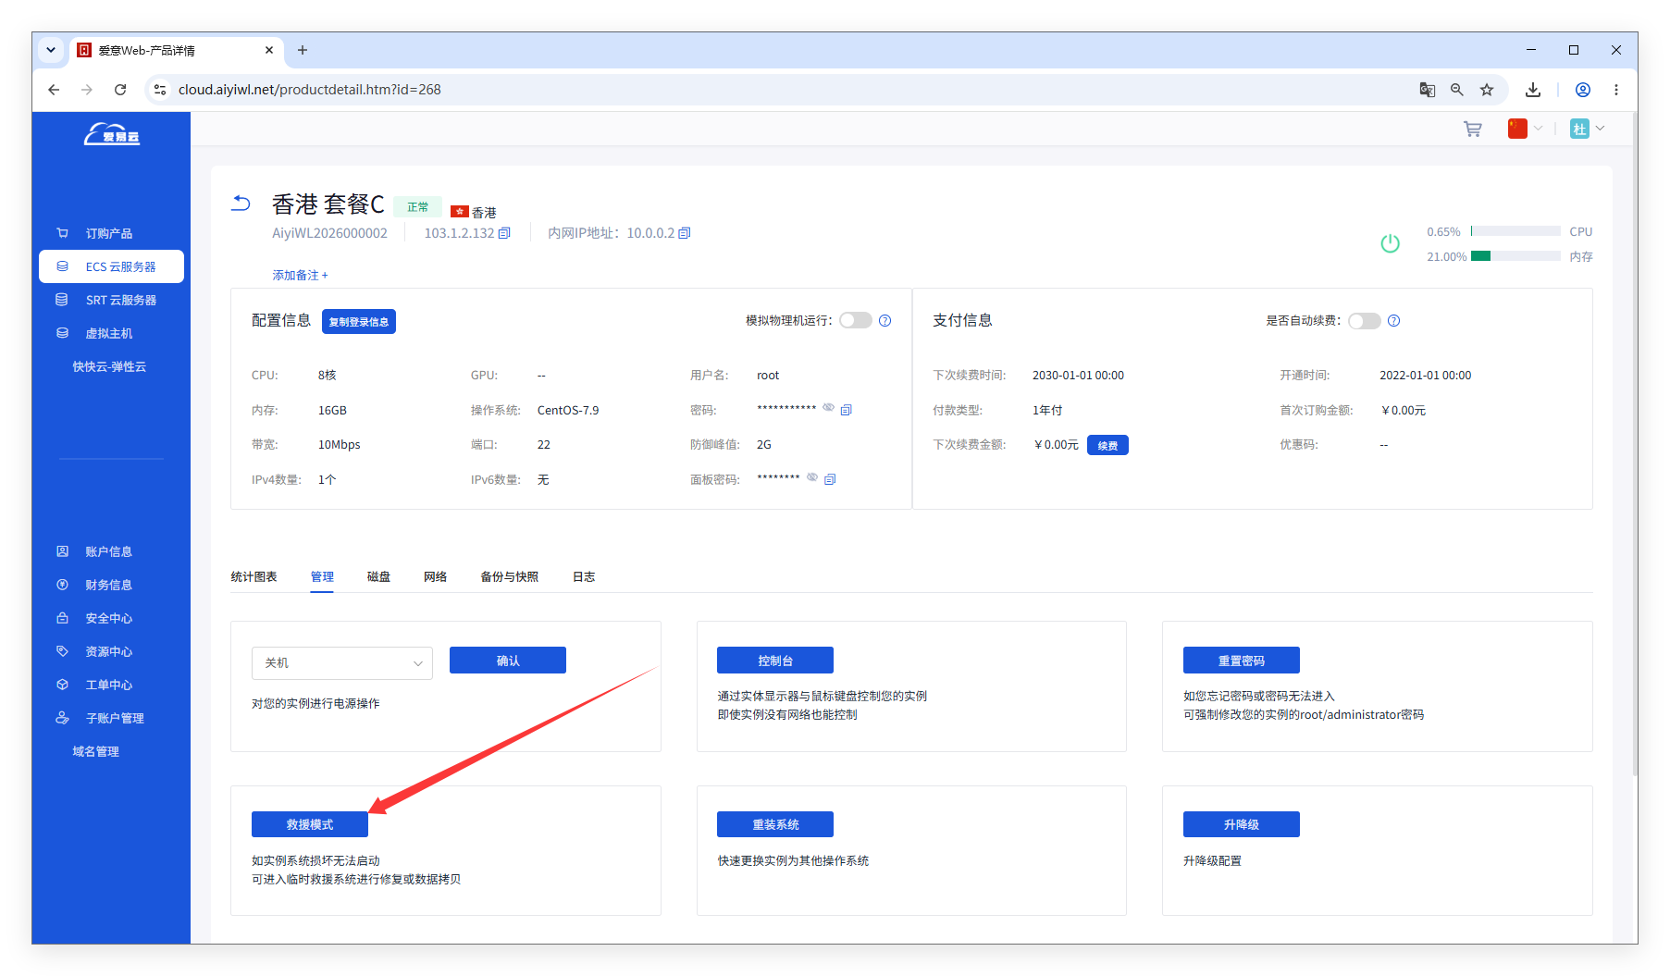Viewport: 1670px width, 976px height.
Task: Click the memory usage progress bar
Action: tap(1515, 256)
